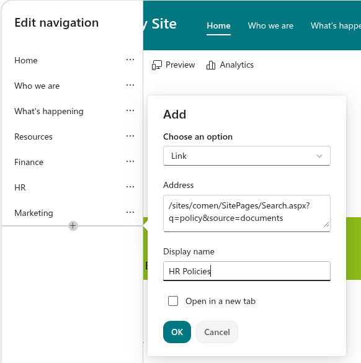Expand the Choose an option Link dropdown
The height and width of the screenshot is (363, 361).
pos(247,156)
